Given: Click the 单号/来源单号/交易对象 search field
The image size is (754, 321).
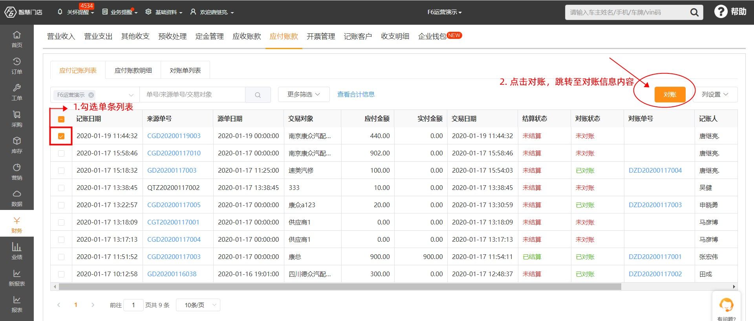Looking at the screenshot, I should click(192, 95).
